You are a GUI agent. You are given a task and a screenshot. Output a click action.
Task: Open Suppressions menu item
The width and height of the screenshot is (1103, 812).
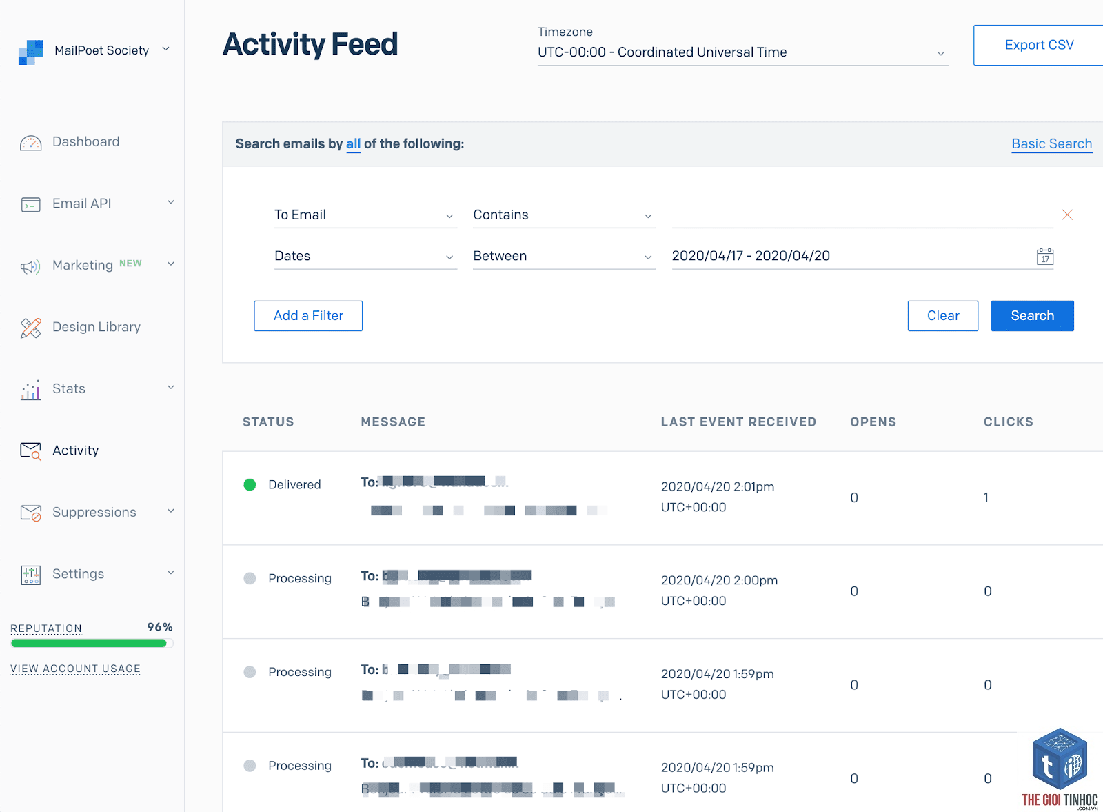point(94,512)
